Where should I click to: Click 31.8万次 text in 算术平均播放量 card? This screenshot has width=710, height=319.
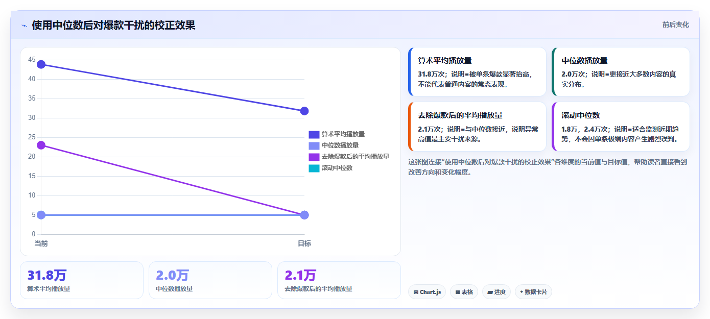431,74
